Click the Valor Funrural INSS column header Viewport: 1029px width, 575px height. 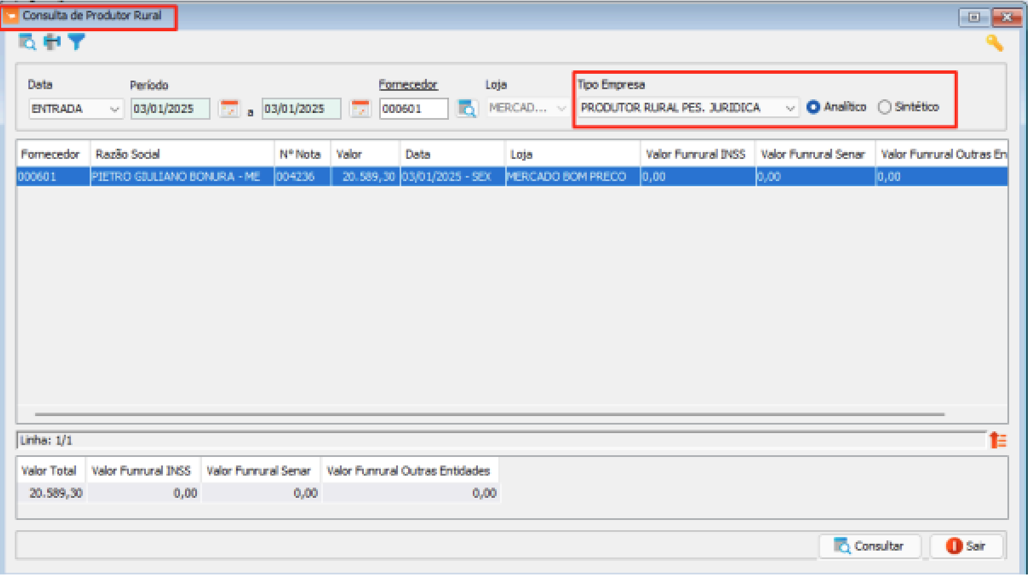tap(696, 154)
